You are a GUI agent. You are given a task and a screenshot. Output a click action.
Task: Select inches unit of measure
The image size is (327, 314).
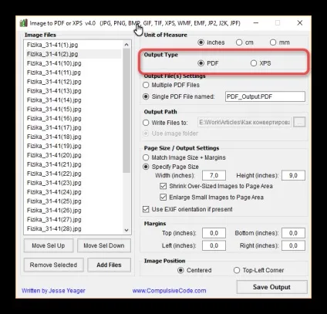pos(211,42)
